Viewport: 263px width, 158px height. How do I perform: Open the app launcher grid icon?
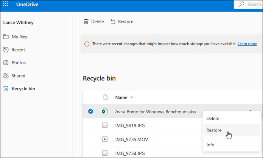[x=6, y=5]
